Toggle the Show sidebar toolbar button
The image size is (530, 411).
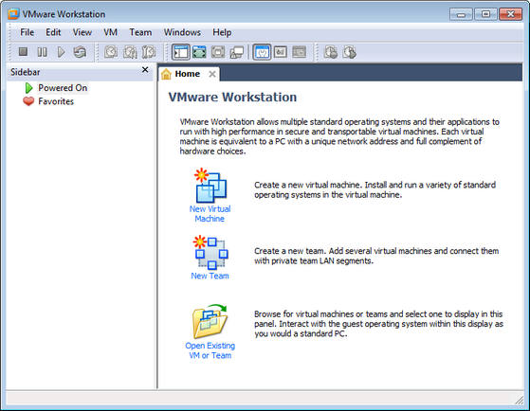(x=180, y=52)
